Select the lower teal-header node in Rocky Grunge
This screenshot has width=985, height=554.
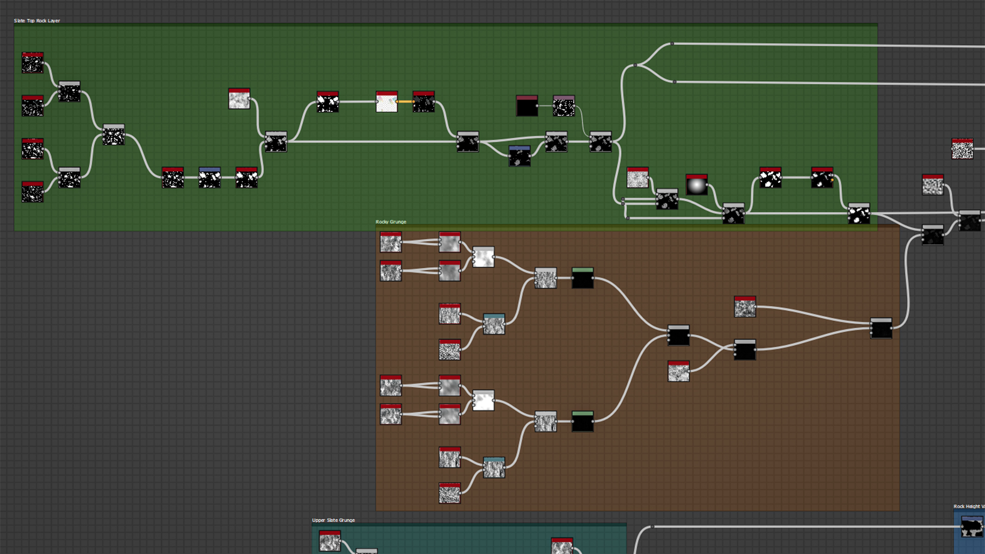click(x=494, y=468)
